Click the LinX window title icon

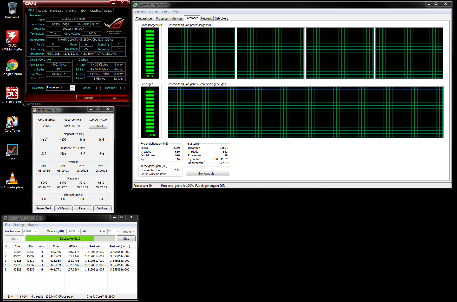pyautogui.click(x=5, y=218)
